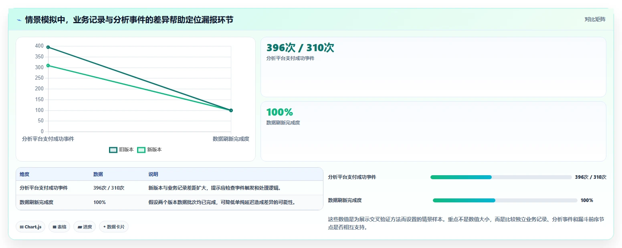Toggle the 旧版本 legend series
This screenshot has width=622, height=248.
point(121,150)
